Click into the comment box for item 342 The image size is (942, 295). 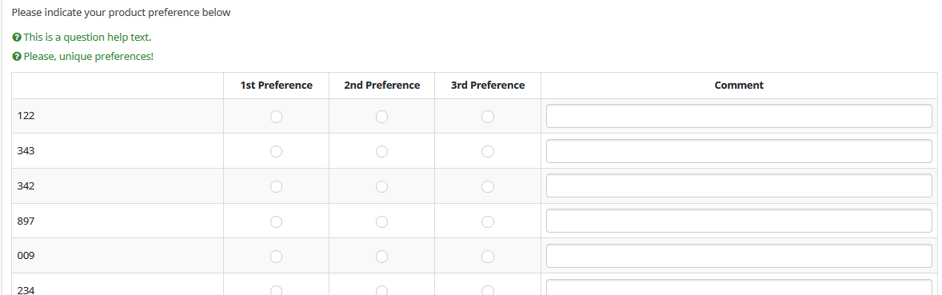pos(739,185)
